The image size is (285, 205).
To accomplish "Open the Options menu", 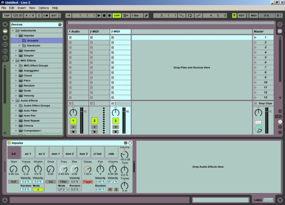I will [44, 8].
